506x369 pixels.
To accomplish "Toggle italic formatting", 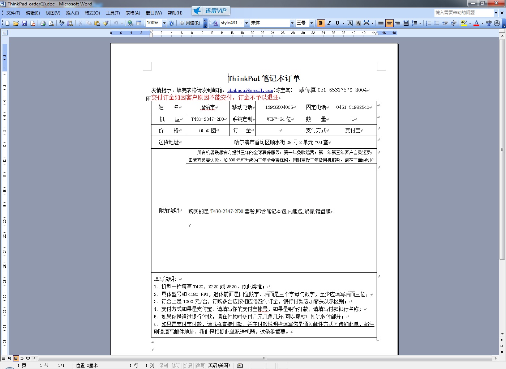I will coord(329,23).
